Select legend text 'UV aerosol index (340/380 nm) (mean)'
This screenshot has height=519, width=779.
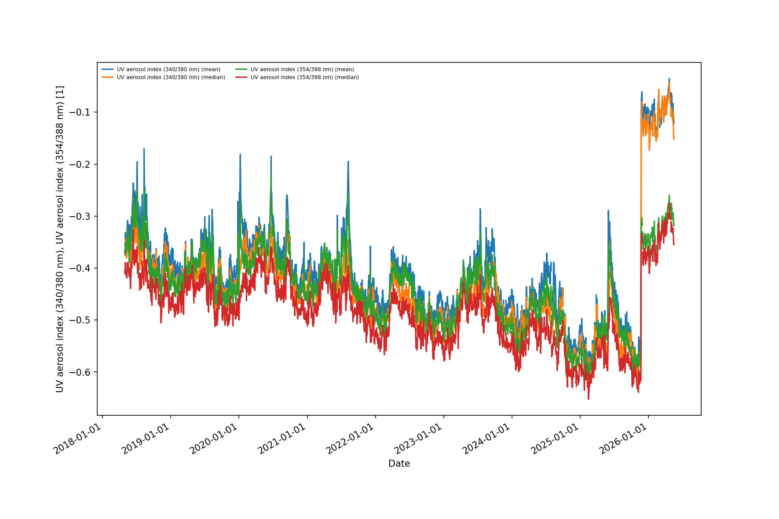168,69
